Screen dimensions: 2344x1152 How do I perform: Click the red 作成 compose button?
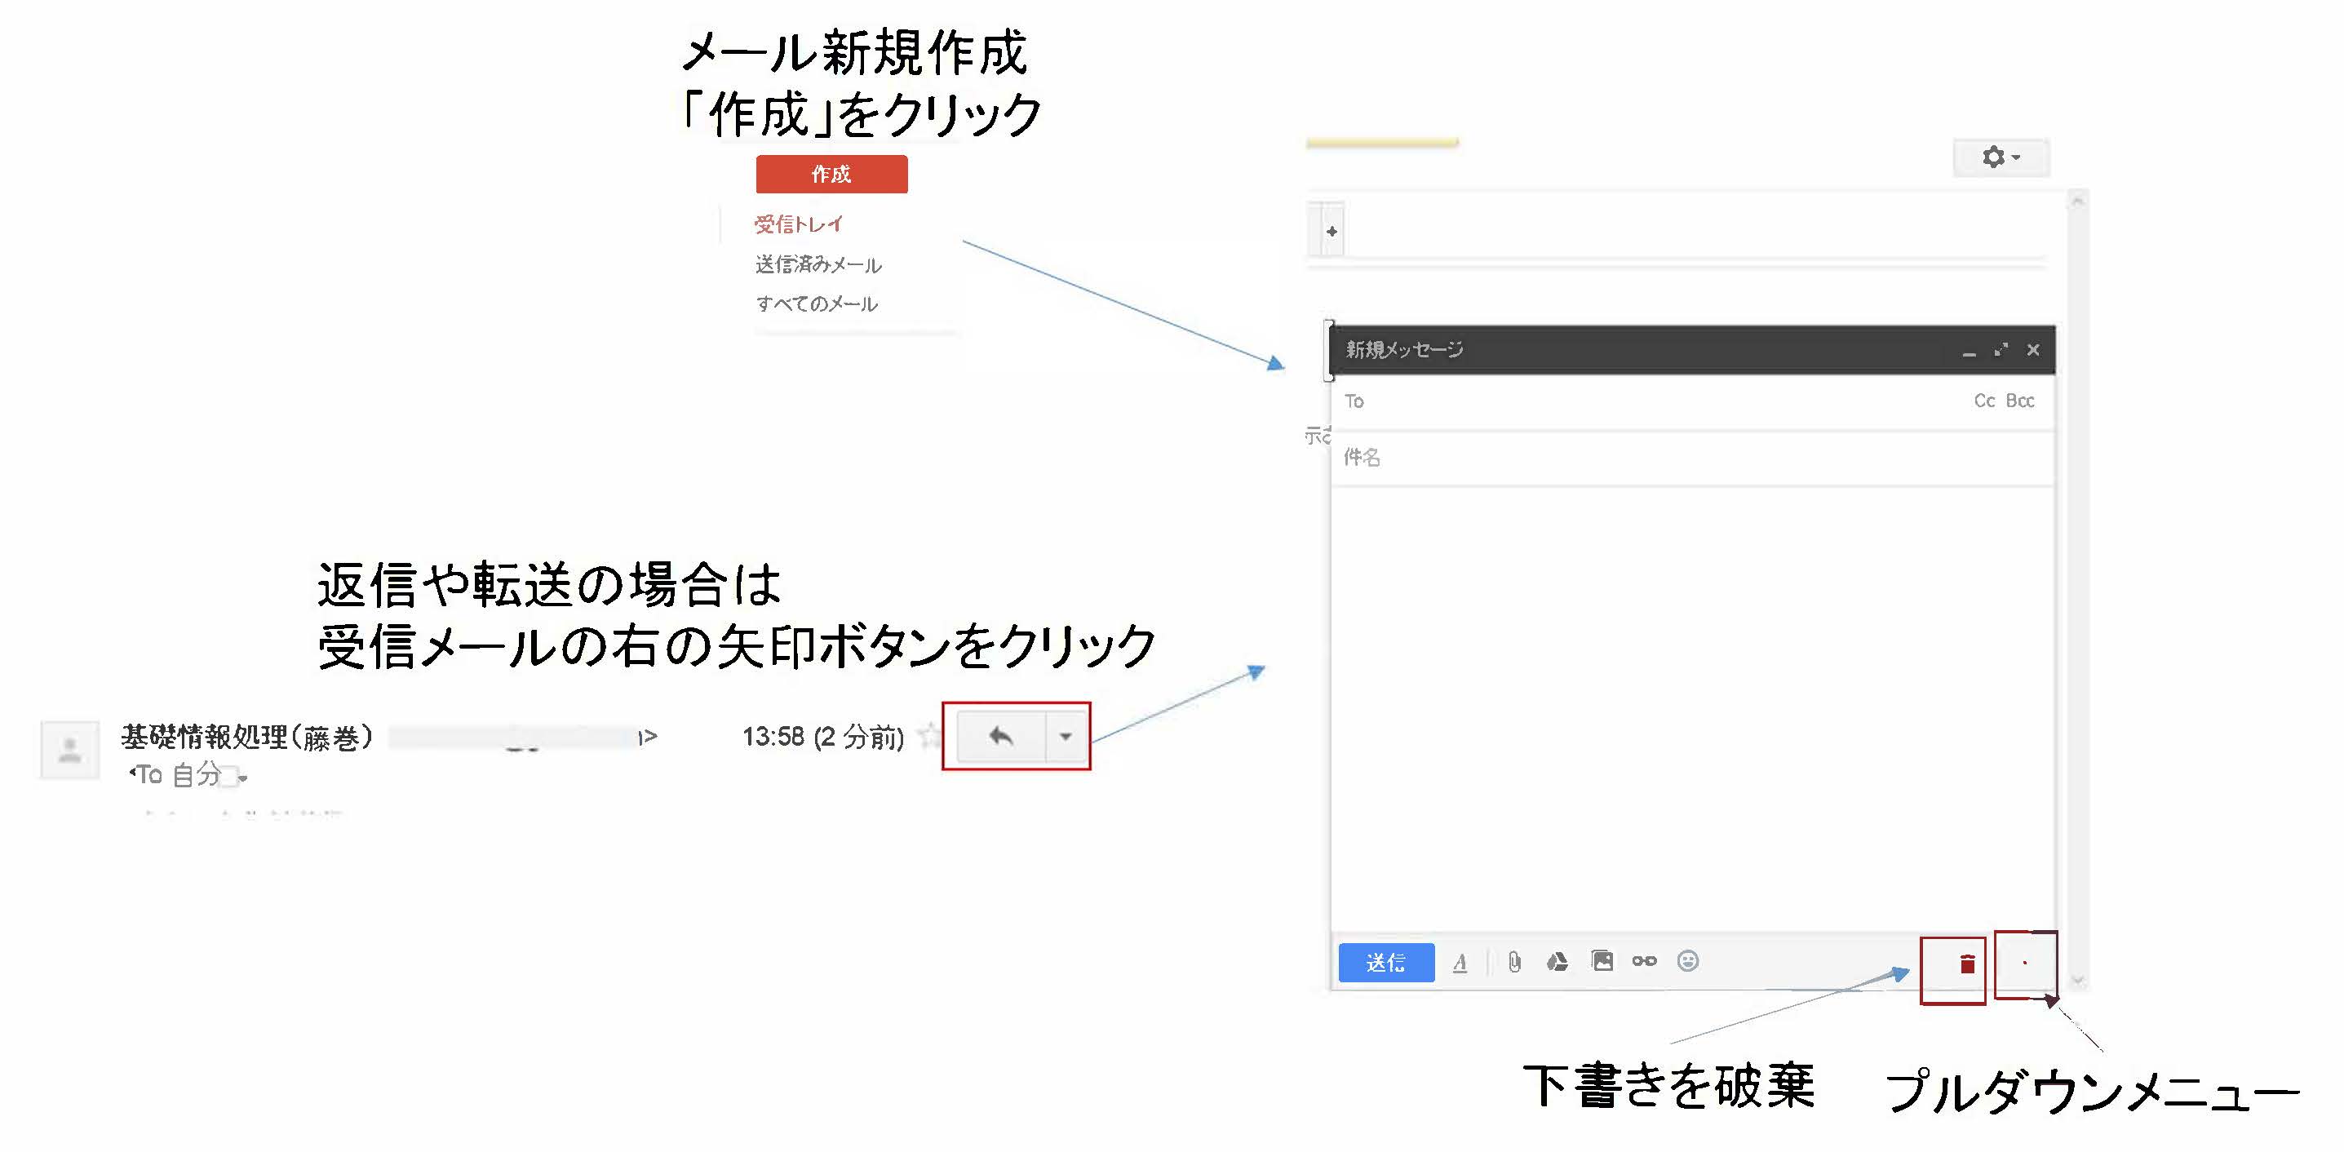coord(831,174)
